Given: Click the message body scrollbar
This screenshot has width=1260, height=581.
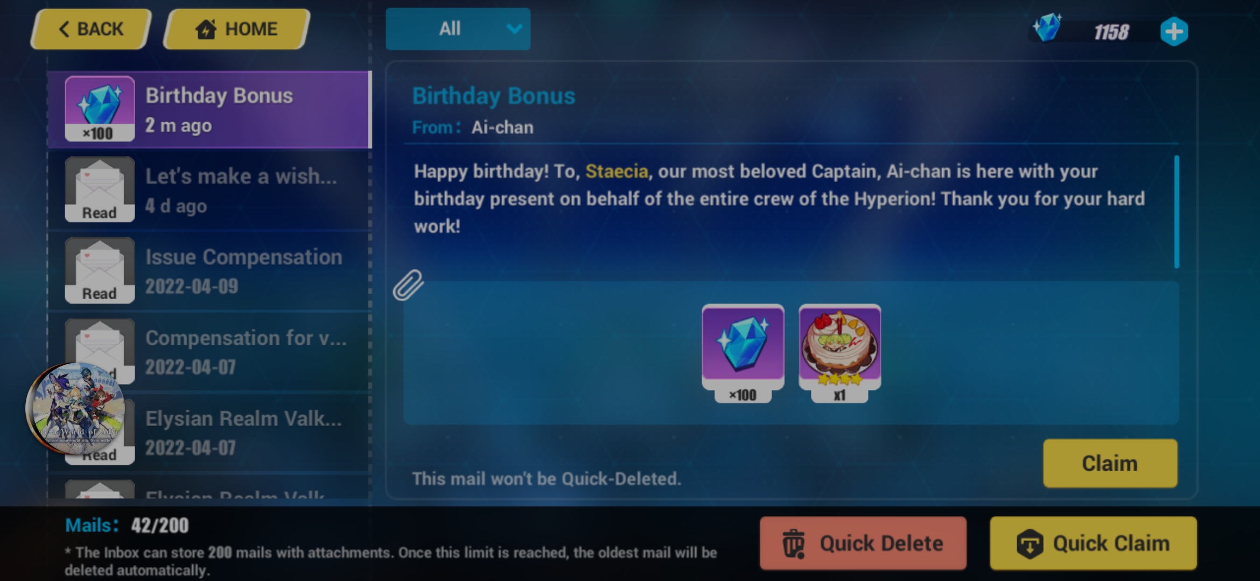Looking at the screenshot, I should pos(1177,211).
